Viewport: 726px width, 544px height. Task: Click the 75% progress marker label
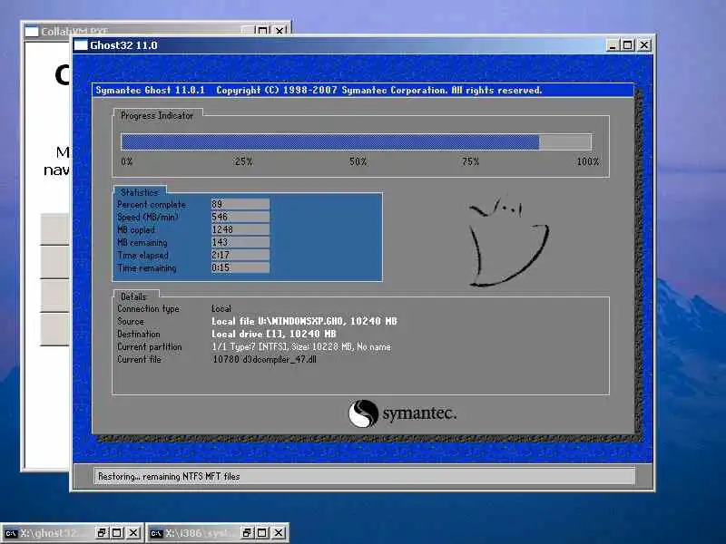(x=470, y=161)
